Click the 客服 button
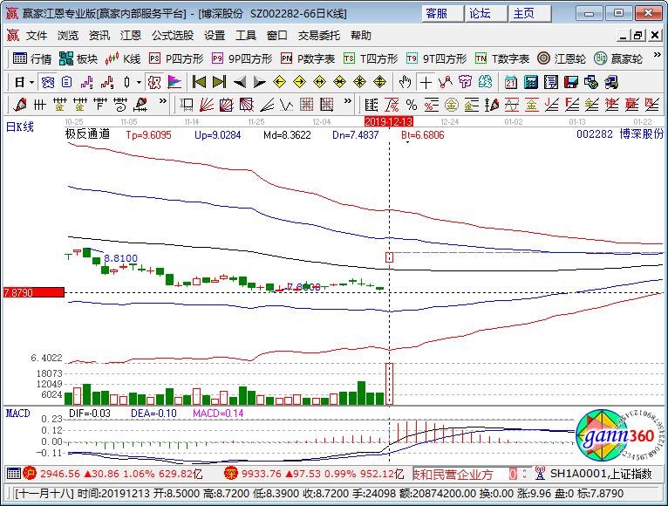Viewport: 668px width, 506px height. coord(443,13)
